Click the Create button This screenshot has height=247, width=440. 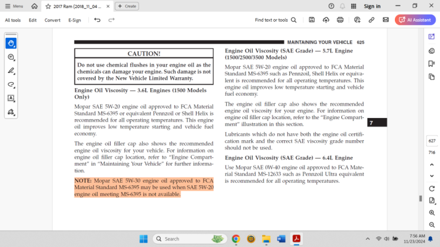pos(127,6)
